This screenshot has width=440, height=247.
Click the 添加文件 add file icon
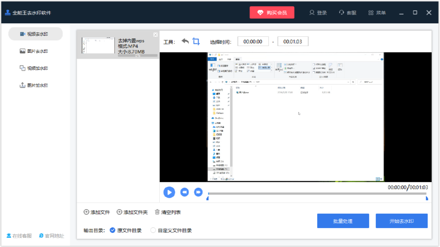(x=87, y=212)
